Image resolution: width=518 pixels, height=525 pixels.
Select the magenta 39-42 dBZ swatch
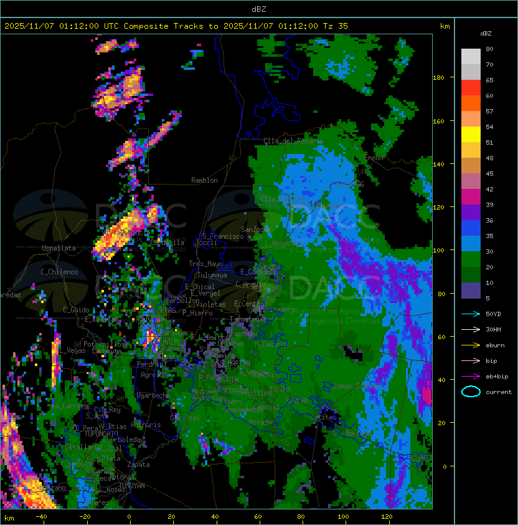coord(471,197)
